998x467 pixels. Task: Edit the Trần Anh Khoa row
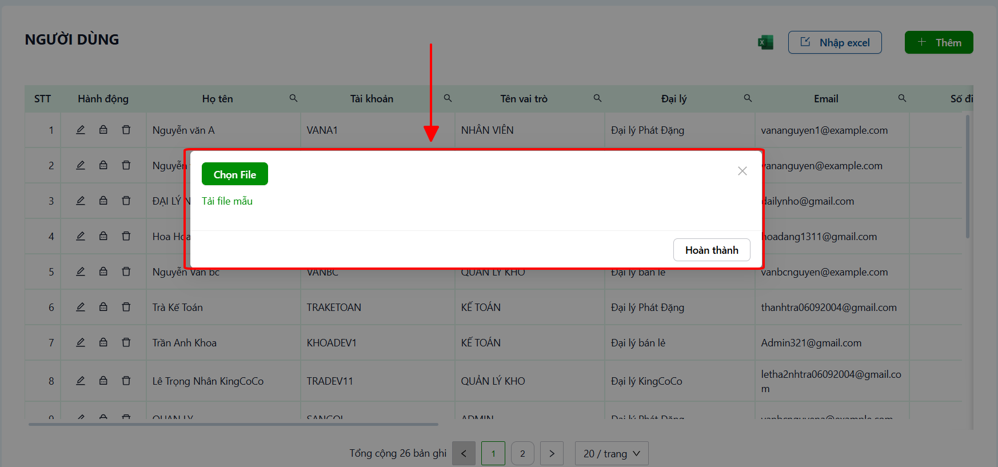tap(81, 342)
